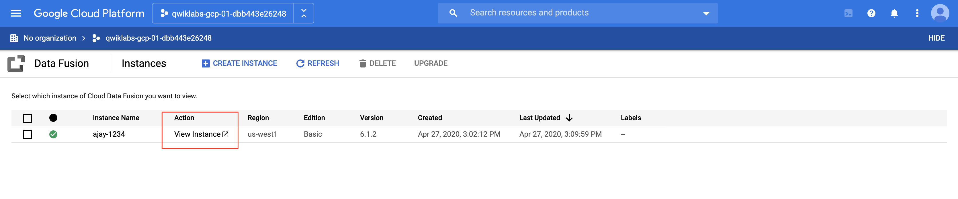
Task: Focus the Search resources and products field
Action: click(x=577, y=13)
